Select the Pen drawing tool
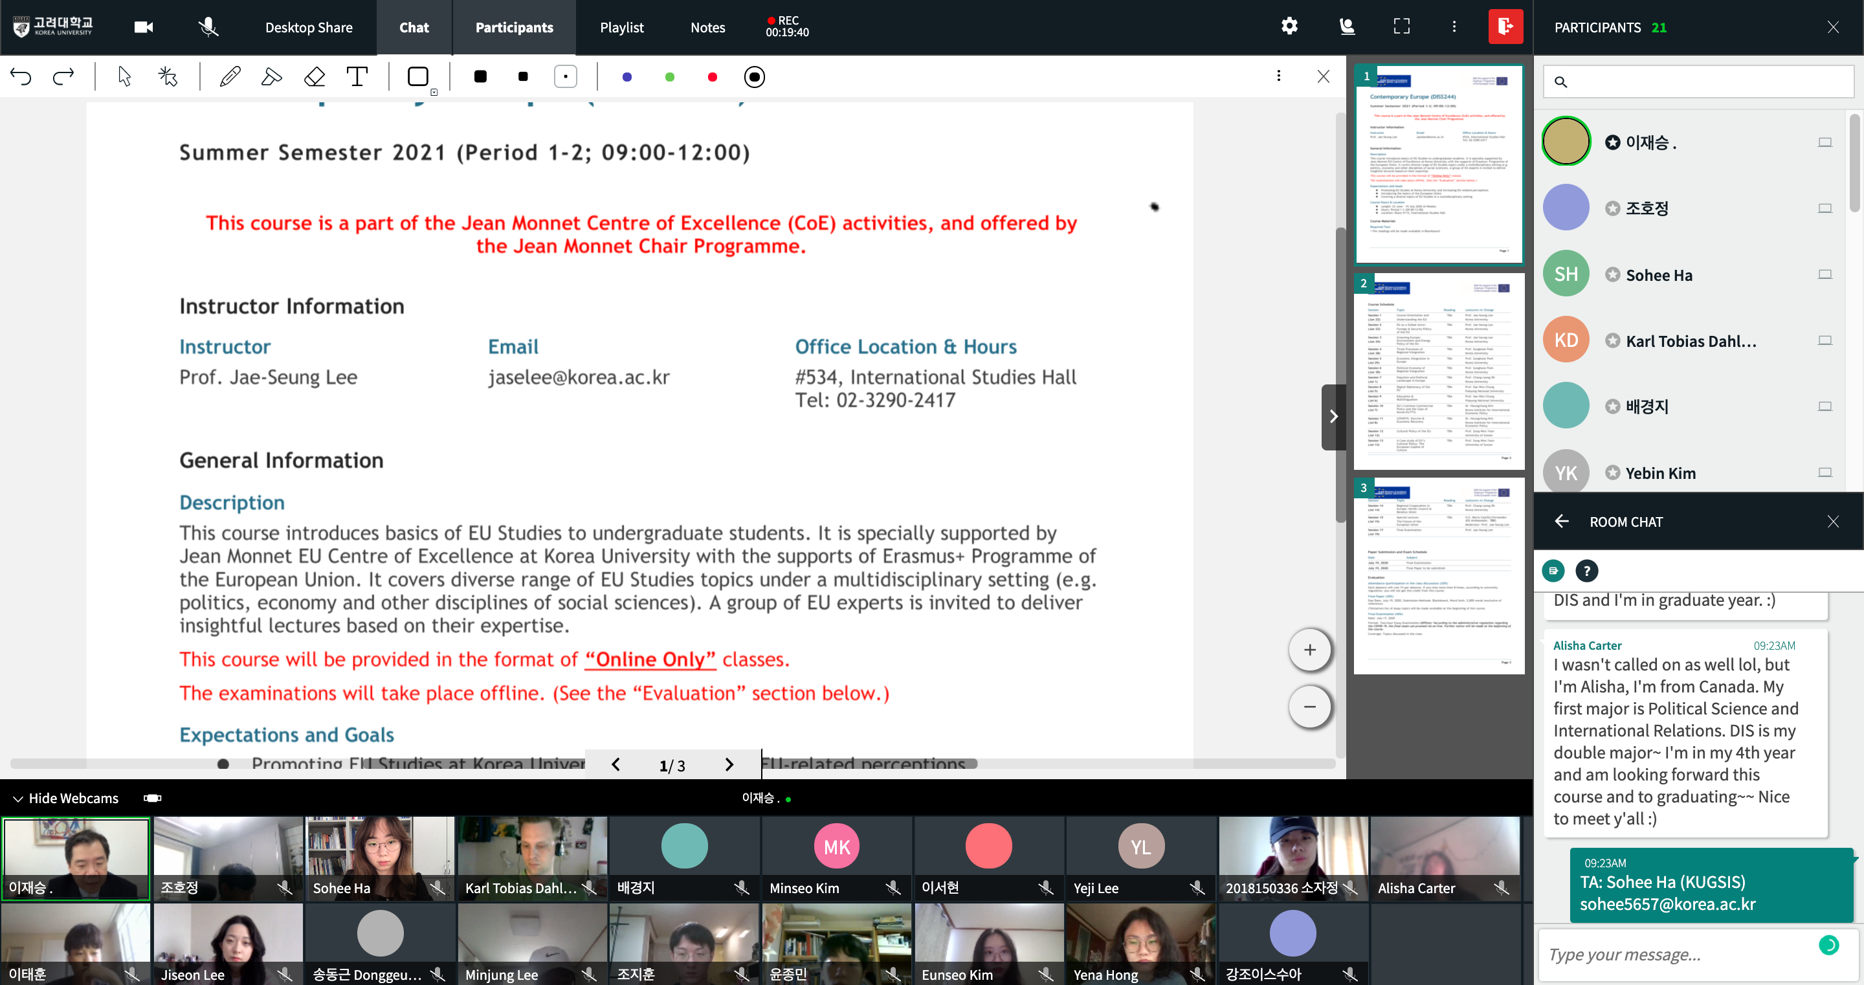This screenshot has width=1864, height=985. click(230, 77)
